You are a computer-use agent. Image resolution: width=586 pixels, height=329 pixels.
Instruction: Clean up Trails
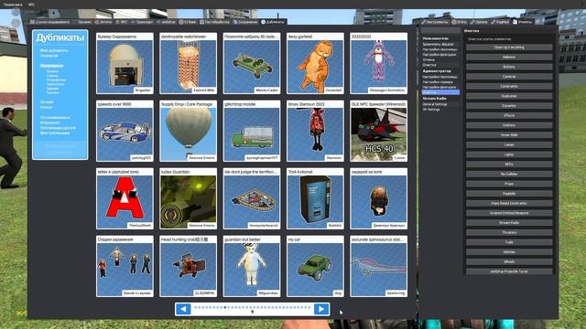509,242
